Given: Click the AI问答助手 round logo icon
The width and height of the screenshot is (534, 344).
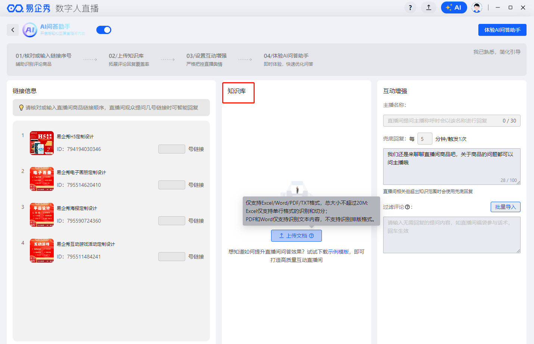Looking at the screenshot, I should [30, 30].
